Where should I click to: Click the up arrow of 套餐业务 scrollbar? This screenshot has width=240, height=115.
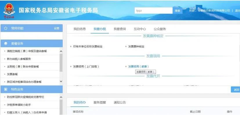click(x=61, y=51)
